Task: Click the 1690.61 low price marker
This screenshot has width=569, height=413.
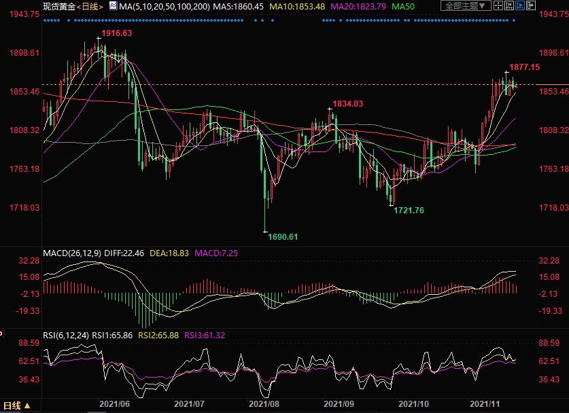Action: point(282,237)
